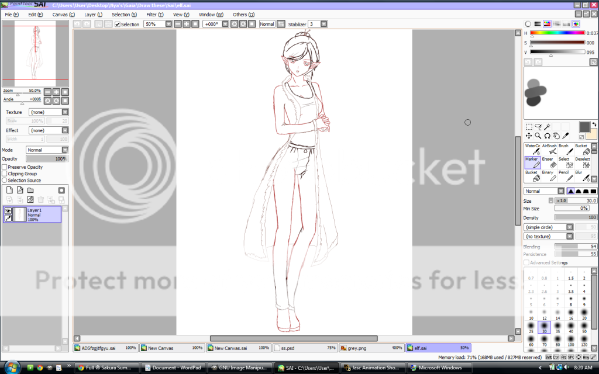The height and width of the screenshot is (374, 599).
Task: Choose the Pencil tool
Action: point(565,176)
